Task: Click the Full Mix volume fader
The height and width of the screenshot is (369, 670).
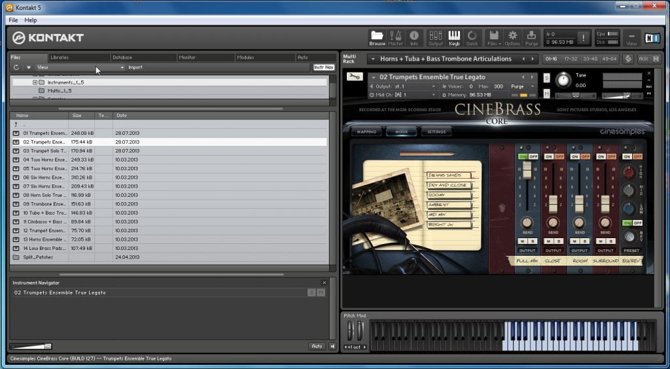Action: [527, 170]
